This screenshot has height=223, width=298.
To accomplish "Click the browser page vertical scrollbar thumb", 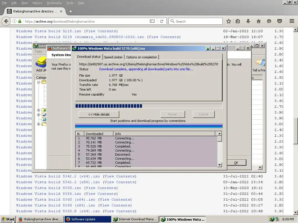I will pyautogui.click(x=296, y=131).
